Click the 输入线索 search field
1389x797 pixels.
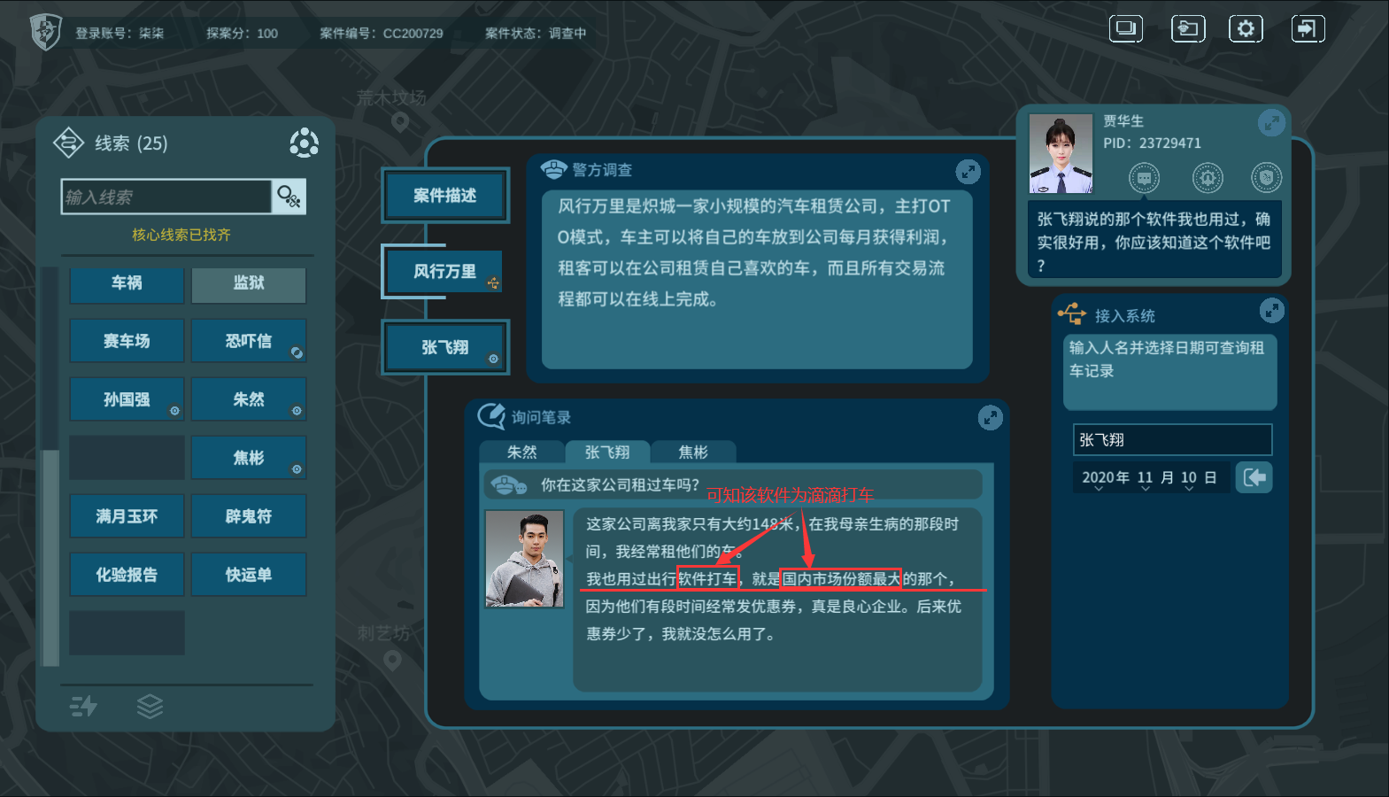[166, 197]
